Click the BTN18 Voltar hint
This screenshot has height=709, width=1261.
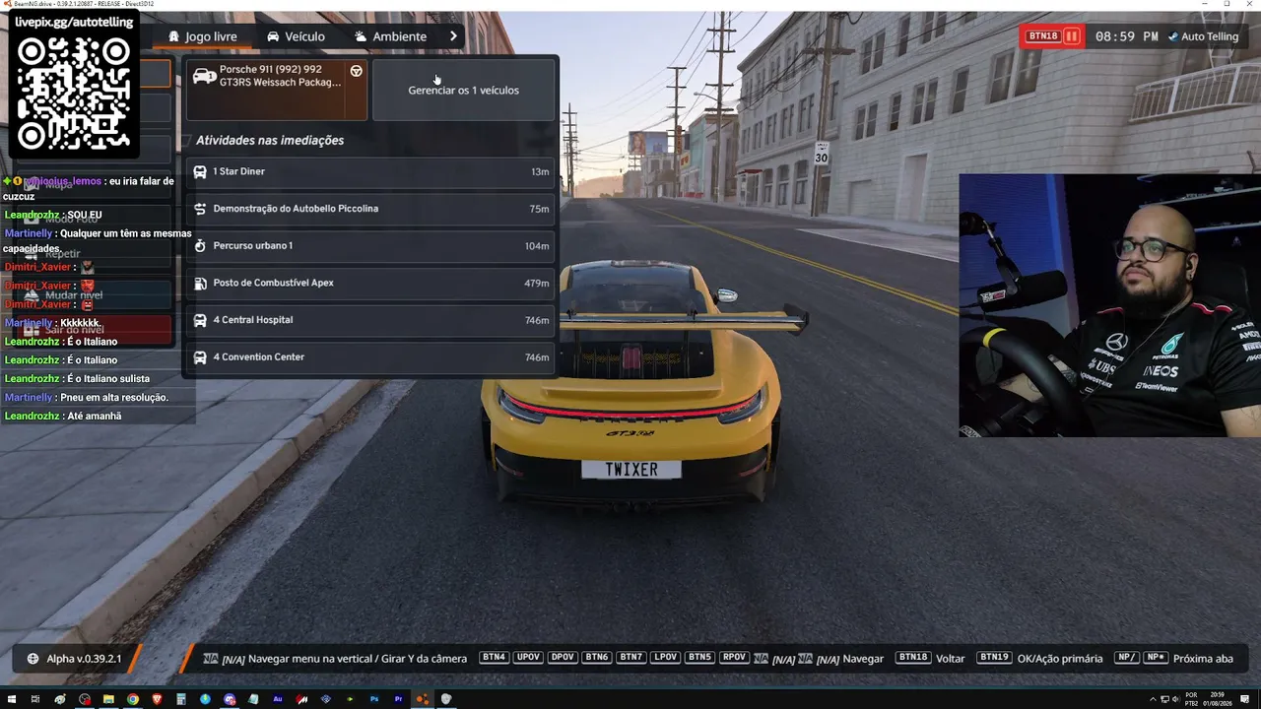click(x=931, y=659)
